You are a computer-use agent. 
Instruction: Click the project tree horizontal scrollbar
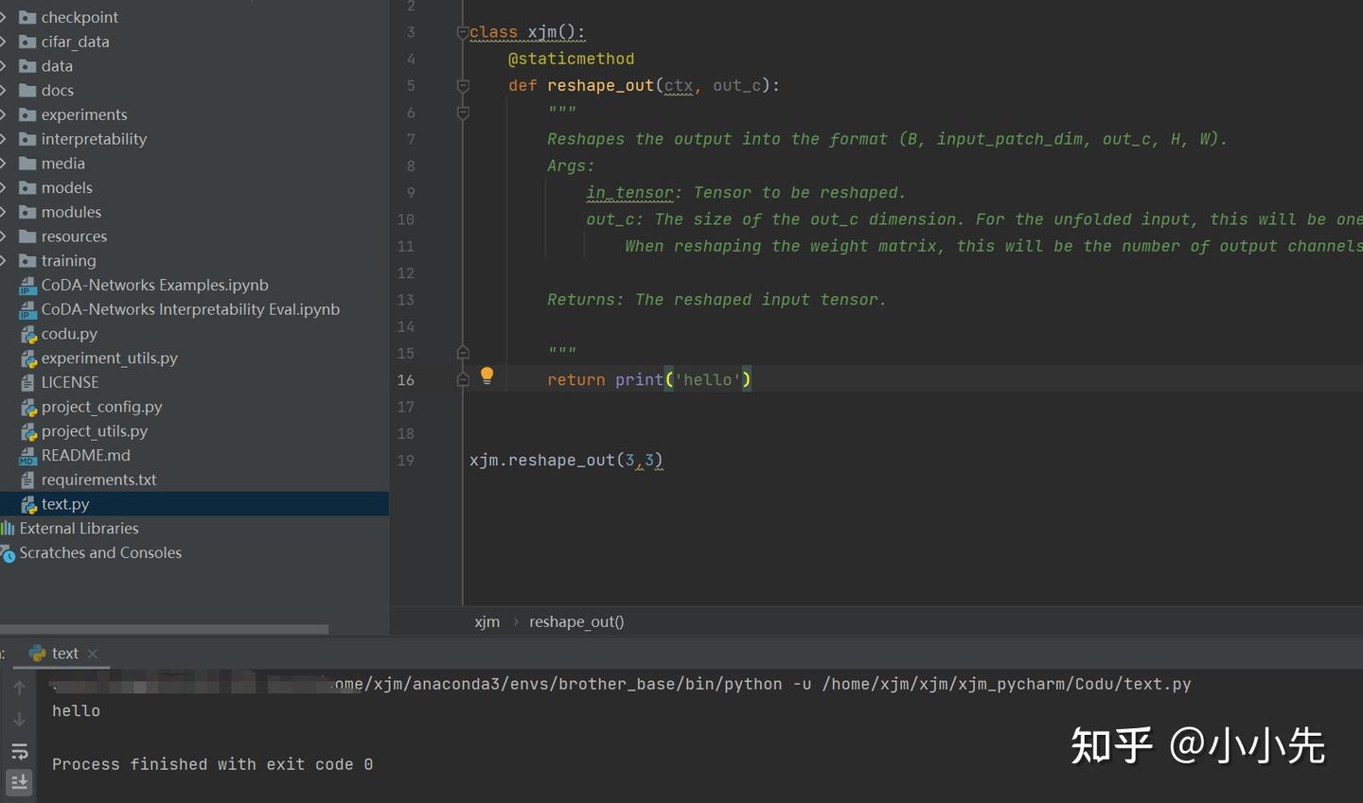point(165,628)
